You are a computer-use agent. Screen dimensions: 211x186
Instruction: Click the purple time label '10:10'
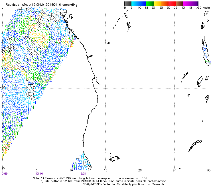(x=39, y=174)
